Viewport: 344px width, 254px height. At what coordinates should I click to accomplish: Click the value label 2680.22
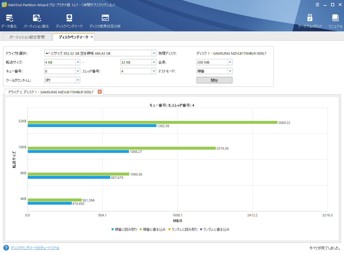tap(284, 123)
